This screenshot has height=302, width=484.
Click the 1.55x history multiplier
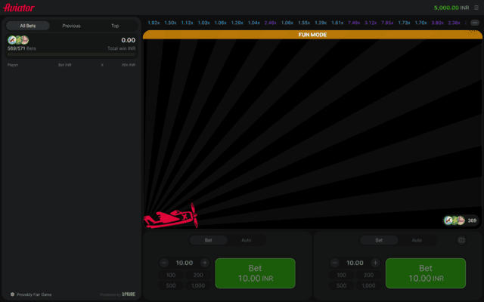304,23
